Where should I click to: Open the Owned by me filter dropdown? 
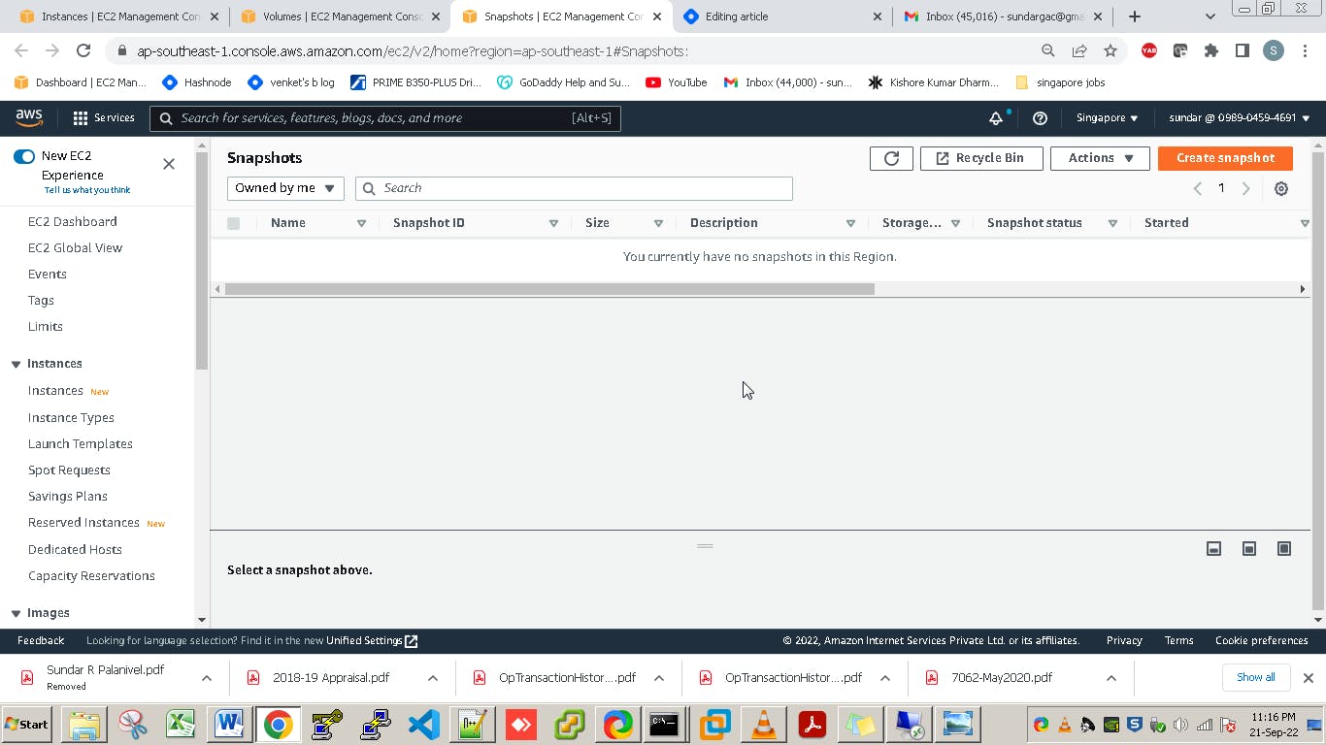(285, 188)
